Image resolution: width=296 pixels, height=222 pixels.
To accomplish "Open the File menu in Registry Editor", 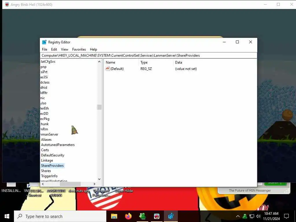I will point(45,49).
